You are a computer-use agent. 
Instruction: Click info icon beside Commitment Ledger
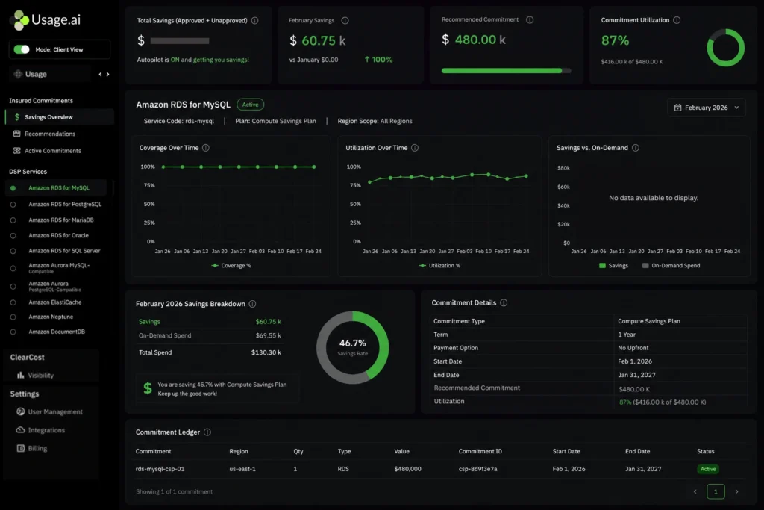207,432
